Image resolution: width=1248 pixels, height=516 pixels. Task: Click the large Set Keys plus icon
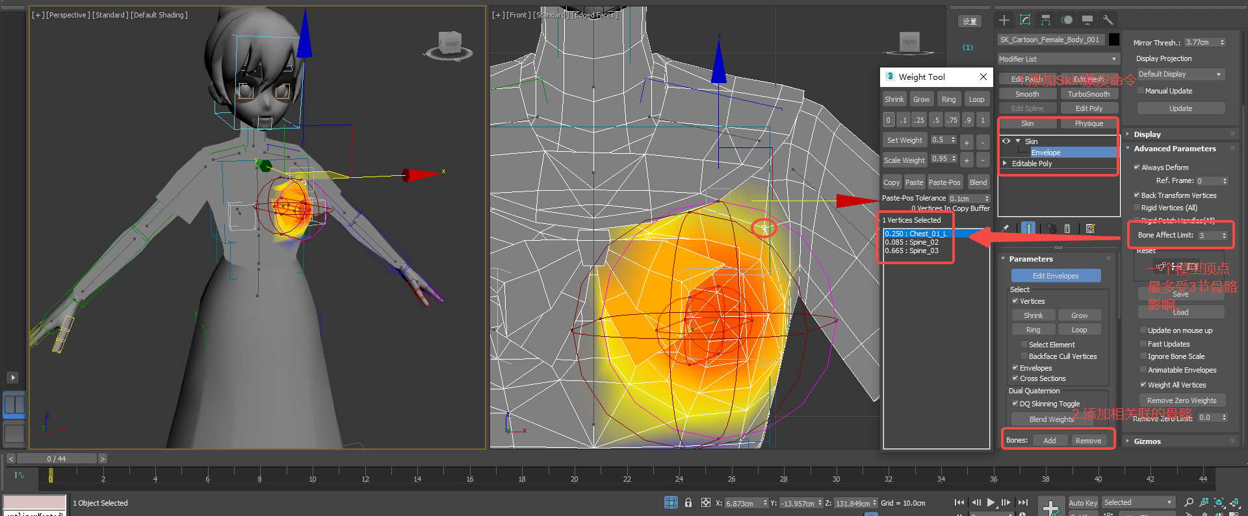point(1051,506)
